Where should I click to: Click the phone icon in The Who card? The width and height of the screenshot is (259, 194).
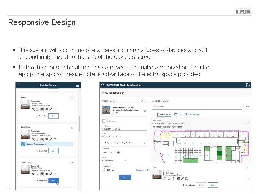[51, 139]
